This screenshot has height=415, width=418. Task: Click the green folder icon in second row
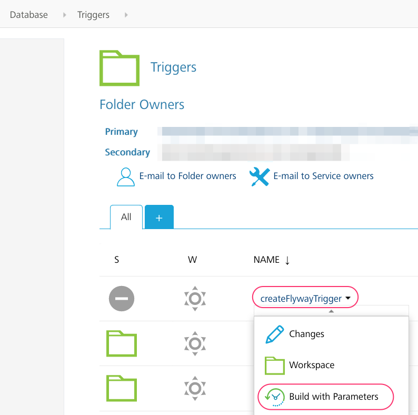(122, 343)
